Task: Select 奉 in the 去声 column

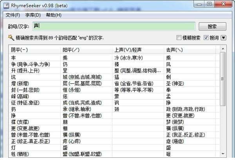Action: (x=168, y=90)
